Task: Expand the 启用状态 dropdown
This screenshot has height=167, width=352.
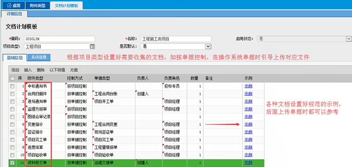Action: click(349, 39)
